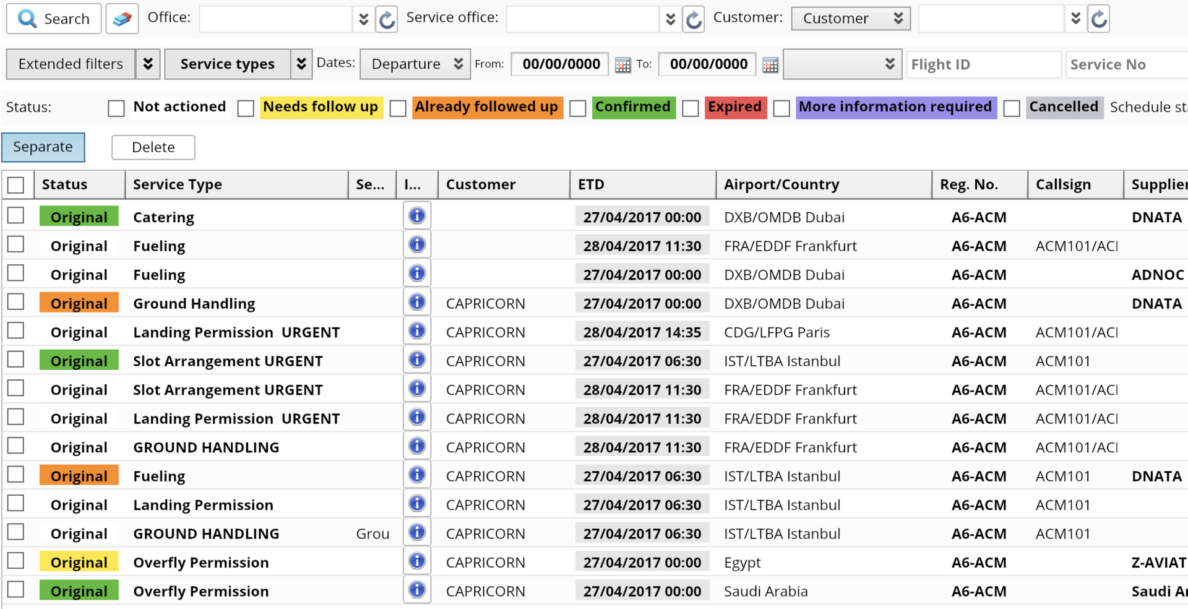Open the calendar picker for To date
The height and width of the screenshot is (609, 1188).
pyautogui.click(x=770, y=64)
